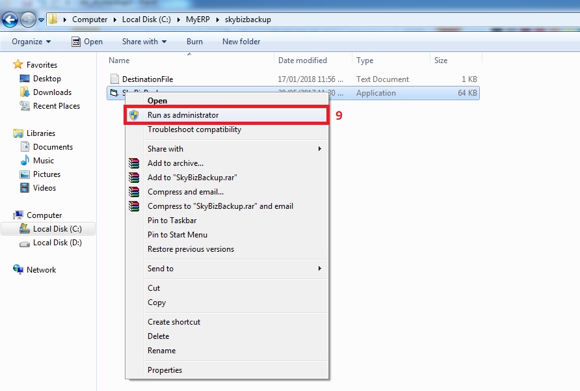Open Network in the navigation pane
Viewport: 580px width, 391px height.
point(41,270)
